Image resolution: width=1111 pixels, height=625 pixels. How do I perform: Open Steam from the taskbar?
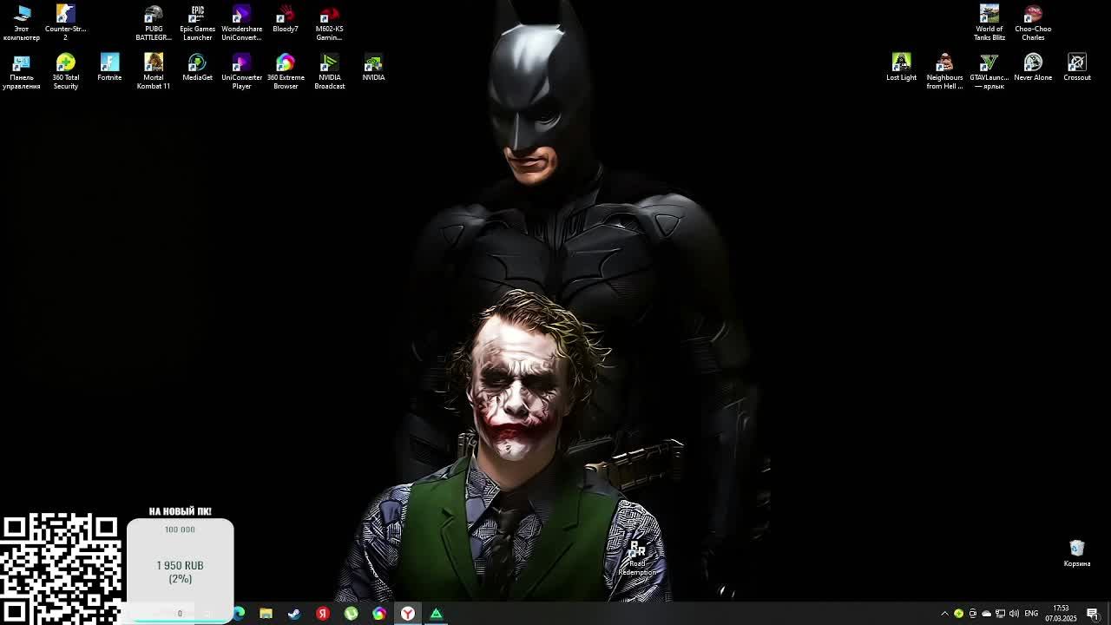(x=294, y=614)
